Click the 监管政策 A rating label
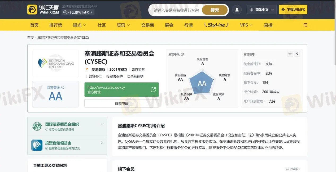 [x=219, y=96]
